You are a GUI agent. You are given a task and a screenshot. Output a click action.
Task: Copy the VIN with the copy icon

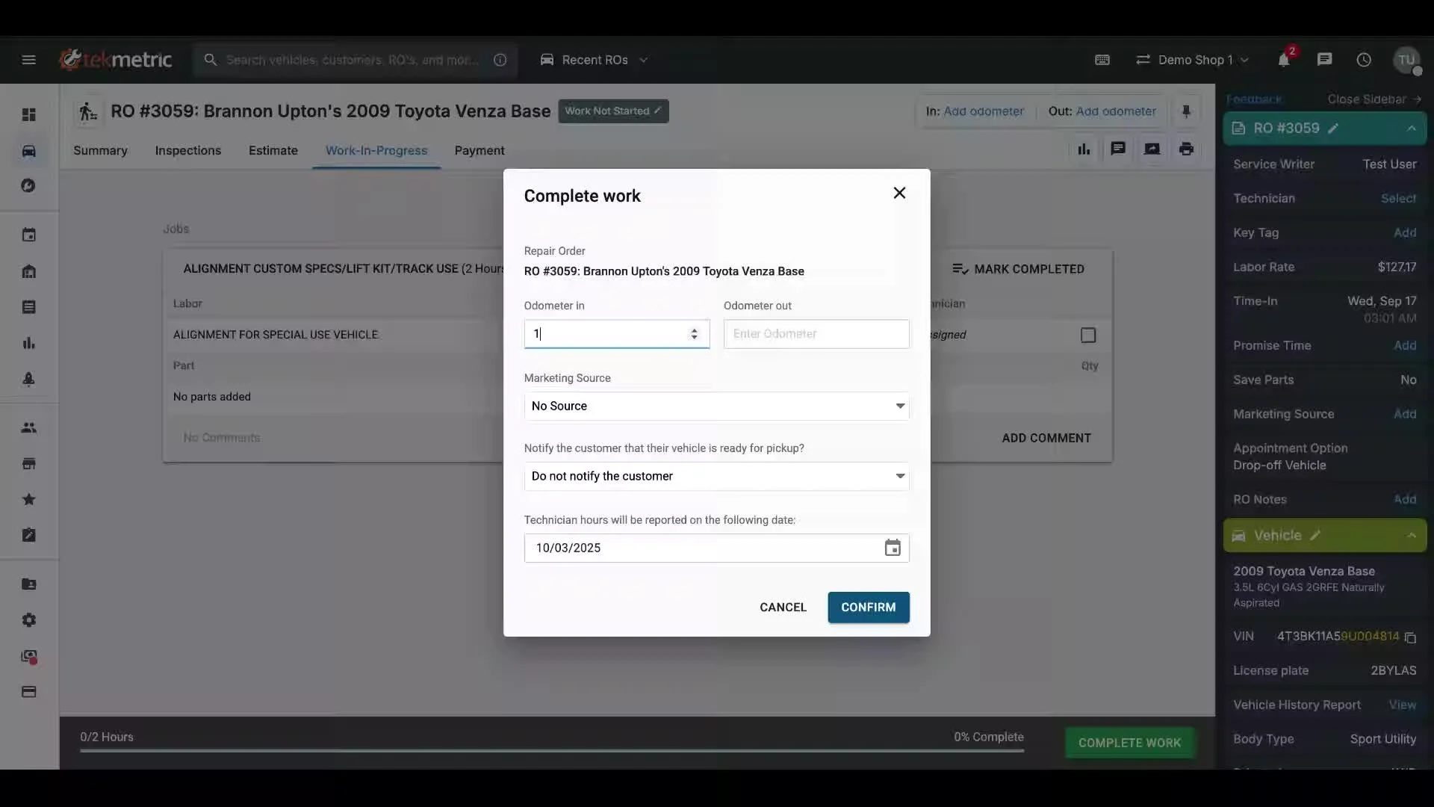point(1410,637)
